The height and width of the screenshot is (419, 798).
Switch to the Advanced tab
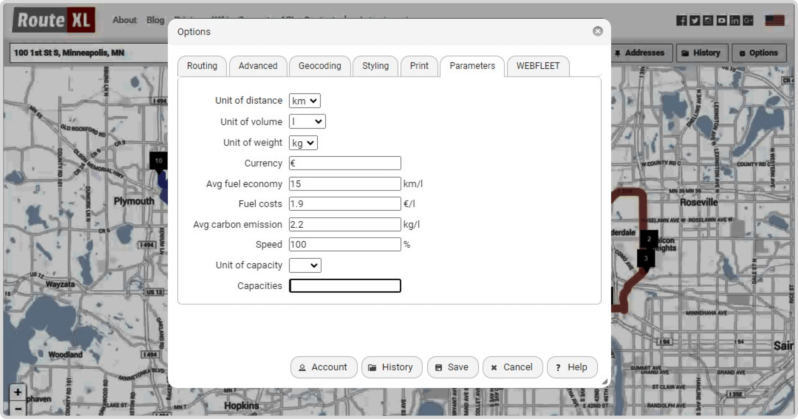(x=257, y=66)
